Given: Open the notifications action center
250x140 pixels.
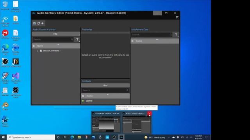Looking at the screenshot, I should [x=206, y=137].
